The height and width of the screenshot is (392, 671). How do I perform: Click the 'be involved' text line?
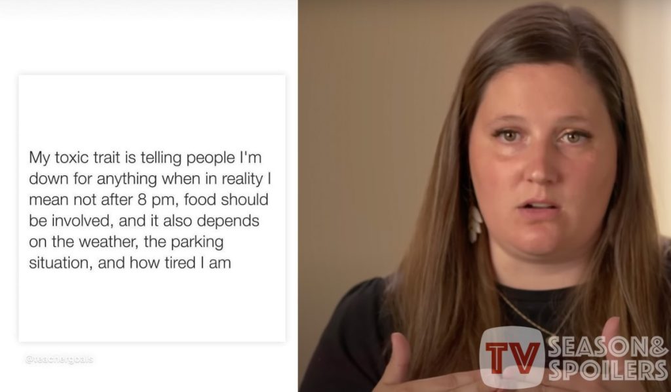[144, 221]
